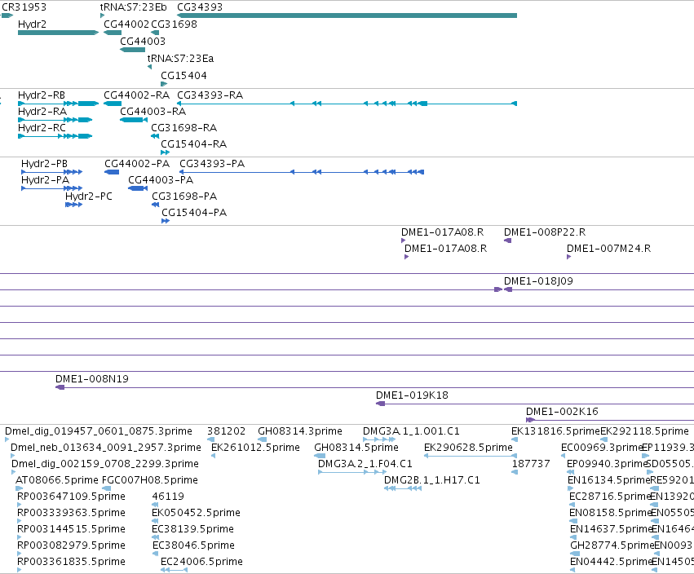Select the CG31698 gene label
The image size is (694, 574).
tap(174, 24)
